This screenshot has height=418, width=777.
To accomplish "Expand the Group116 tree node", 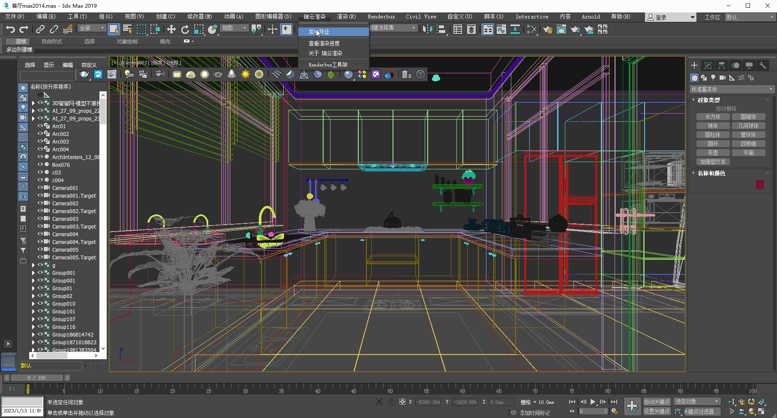I will click(x=33, y=327).
